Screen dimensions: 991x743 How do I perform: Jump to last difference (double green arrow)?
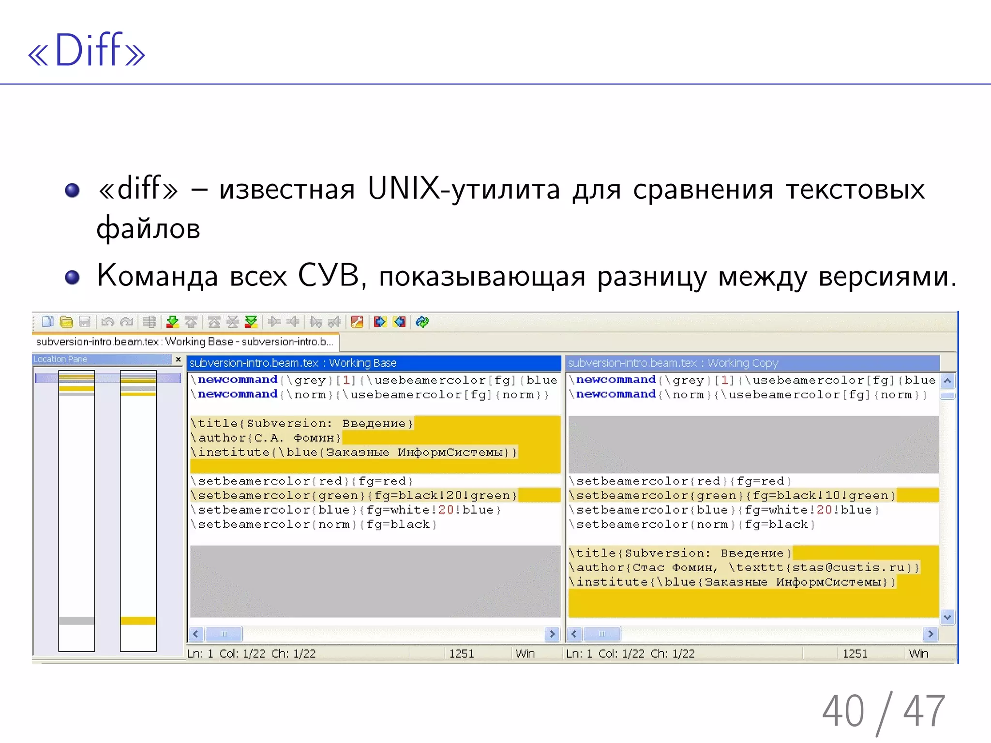coord(251,322)
